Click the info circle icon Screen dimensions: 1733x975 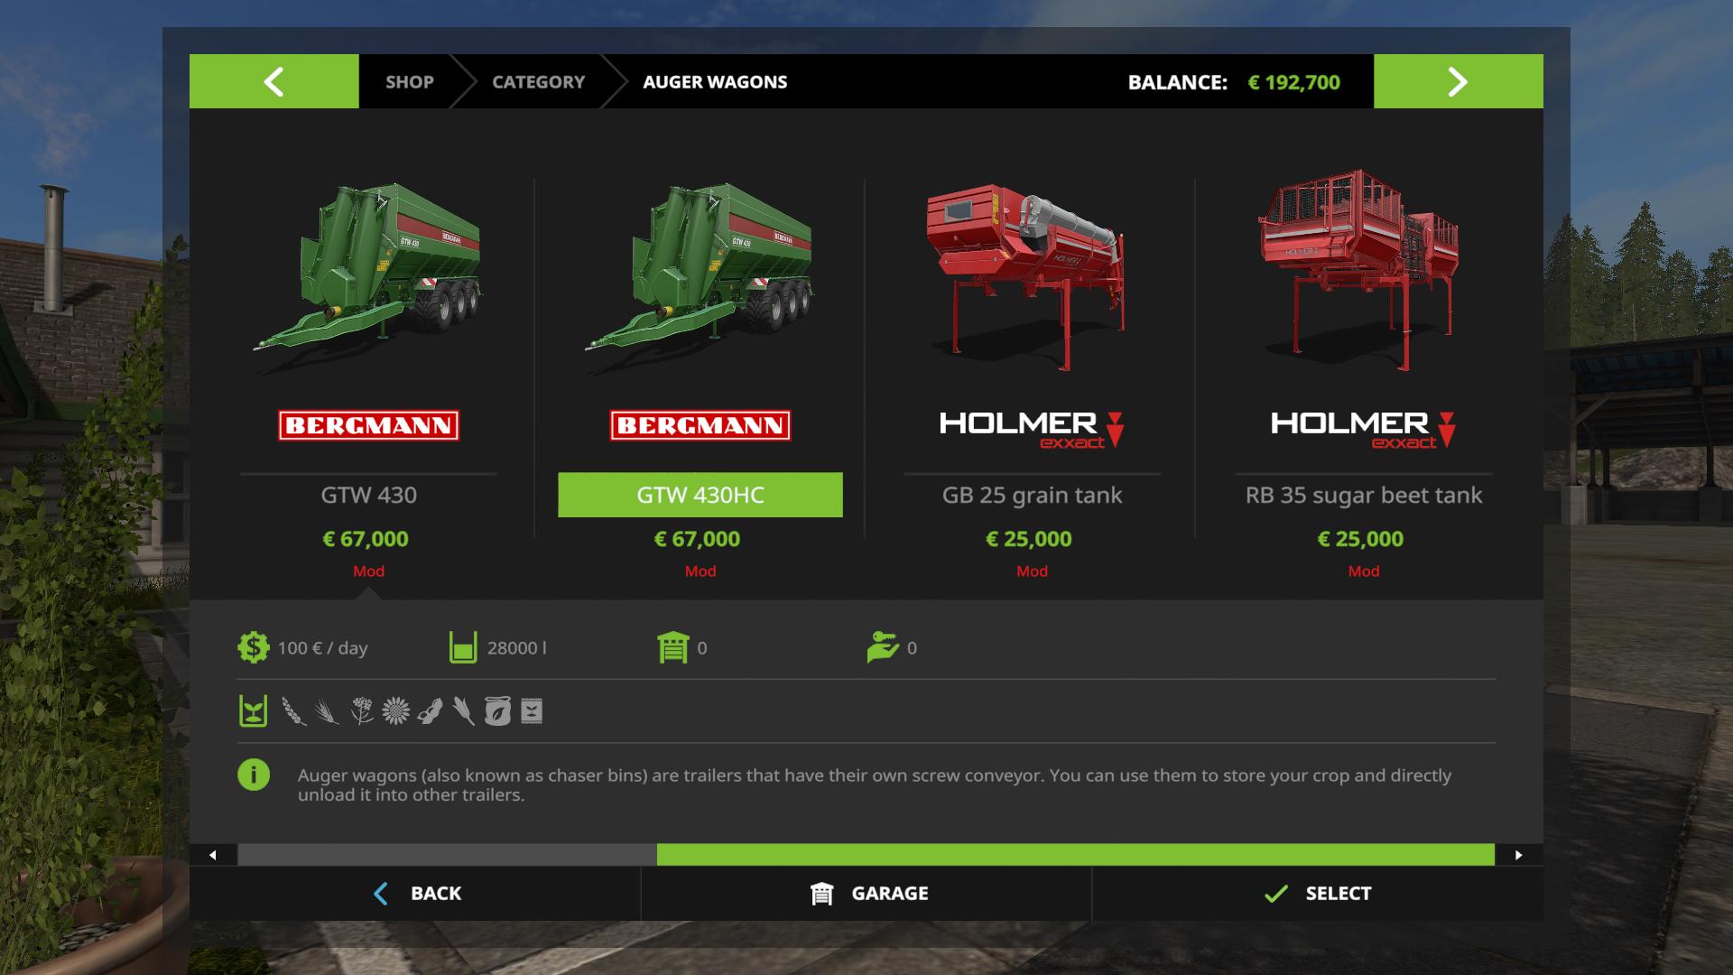coord(254,775)
